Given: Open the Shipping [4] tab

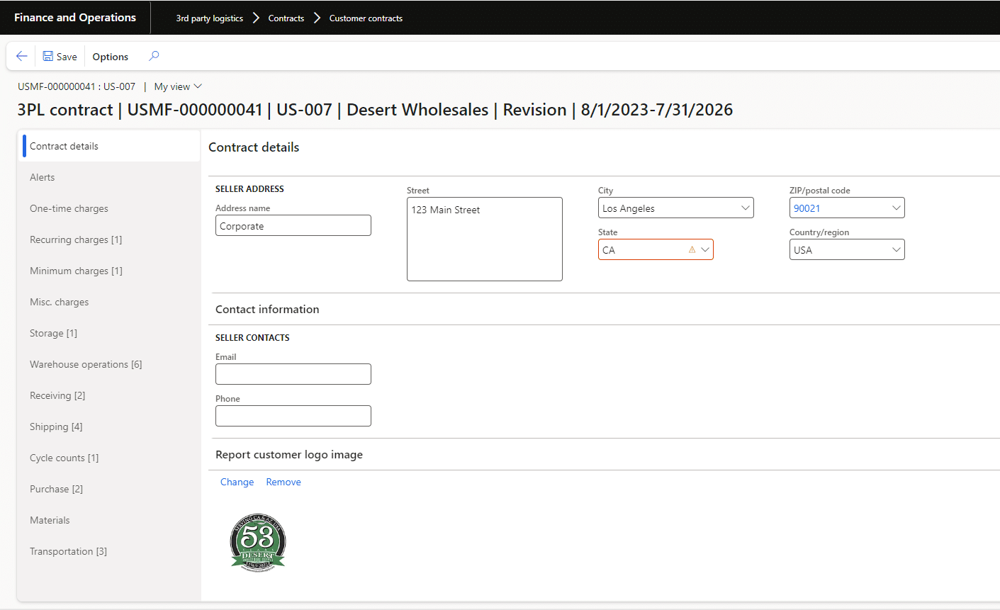Looking at the screenshot, I should [x=109, y=427].
